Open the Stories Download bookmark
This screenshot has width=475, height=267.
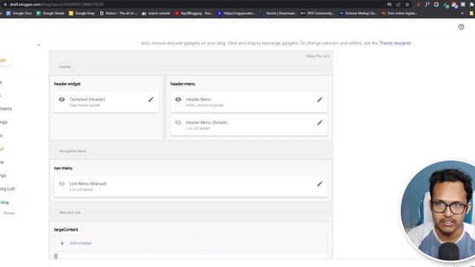coord(278,13)
